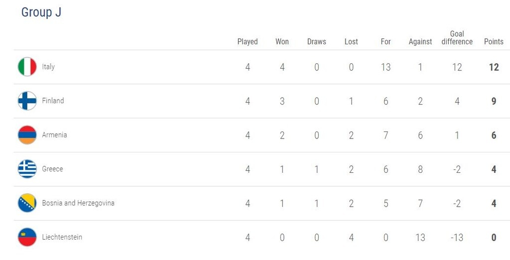Screen dimensions: 510x260
Task: Click the Points column header
Action: 494,42
